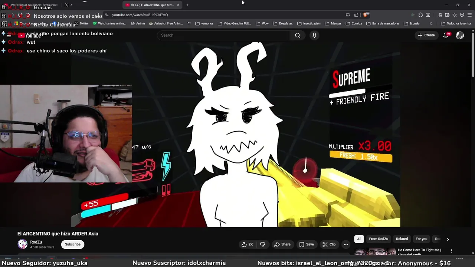Expand the Deepfakes bookmarks folder
The width and height of the screenshot is (475, 267).
tap(283, 23)
